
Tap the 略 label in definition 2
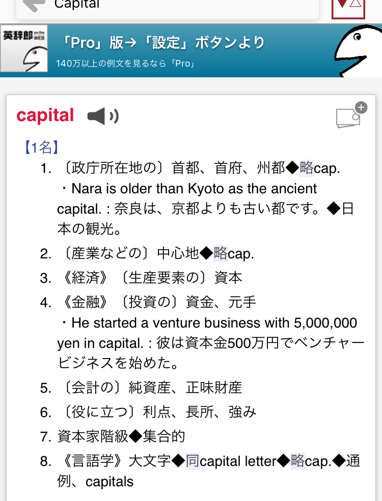point(221,254)
